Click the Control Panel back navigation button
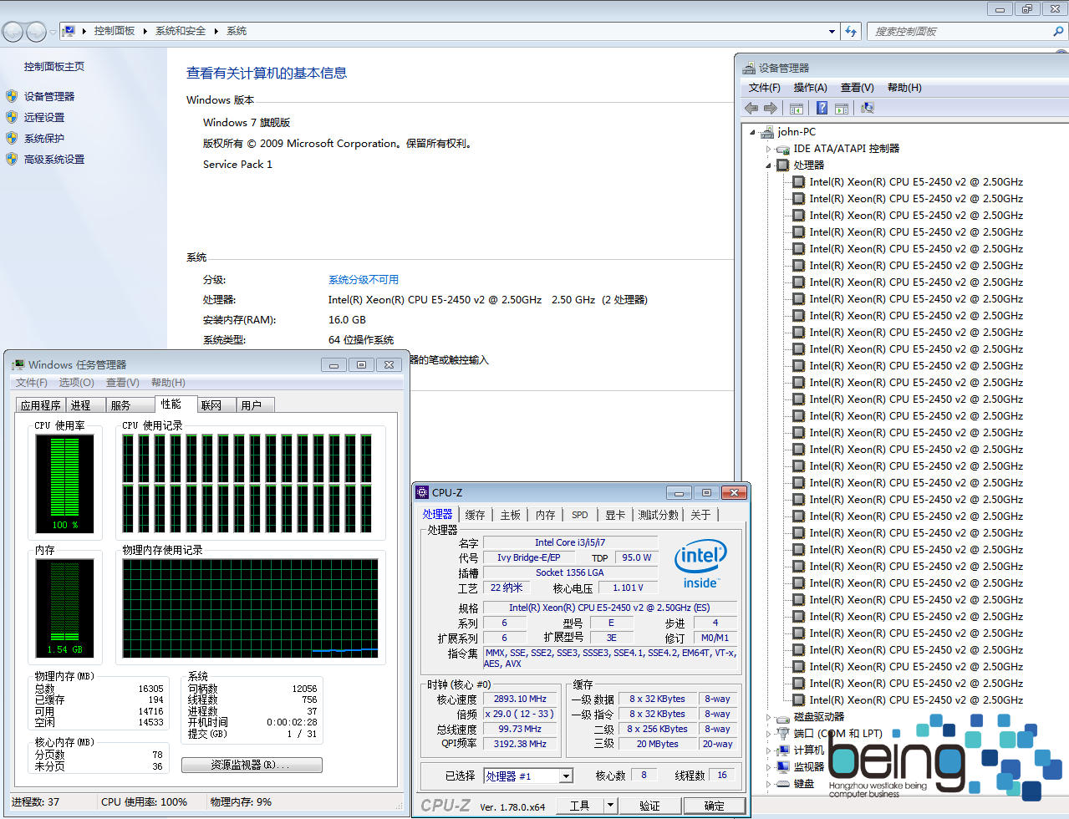Viewport: 1069px width, 819px height. coord(13,32)
